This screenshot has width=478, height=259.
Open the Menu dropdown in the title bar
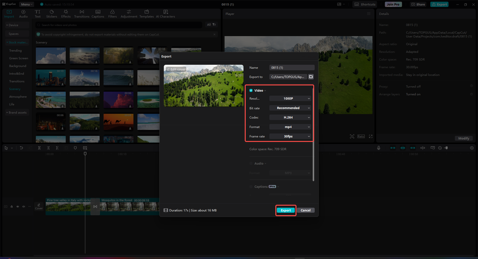(26, 4)
